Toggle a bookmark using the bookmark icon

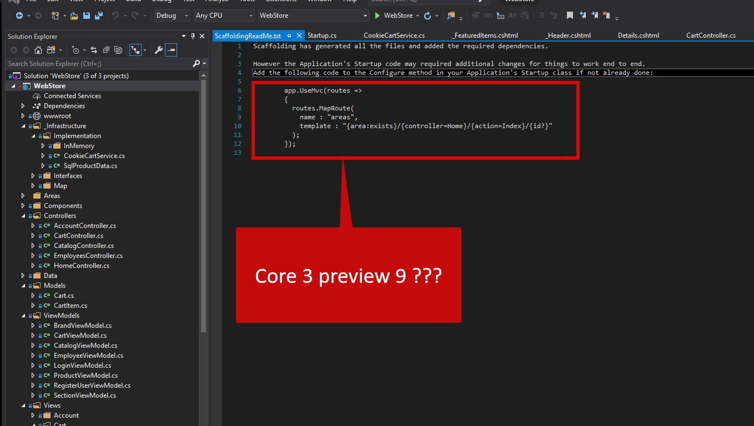click(570, 15)
